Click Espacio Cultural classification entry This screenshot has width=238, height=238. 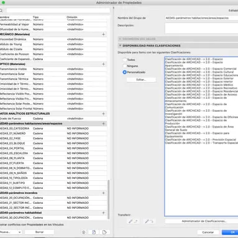coord(199,72)
